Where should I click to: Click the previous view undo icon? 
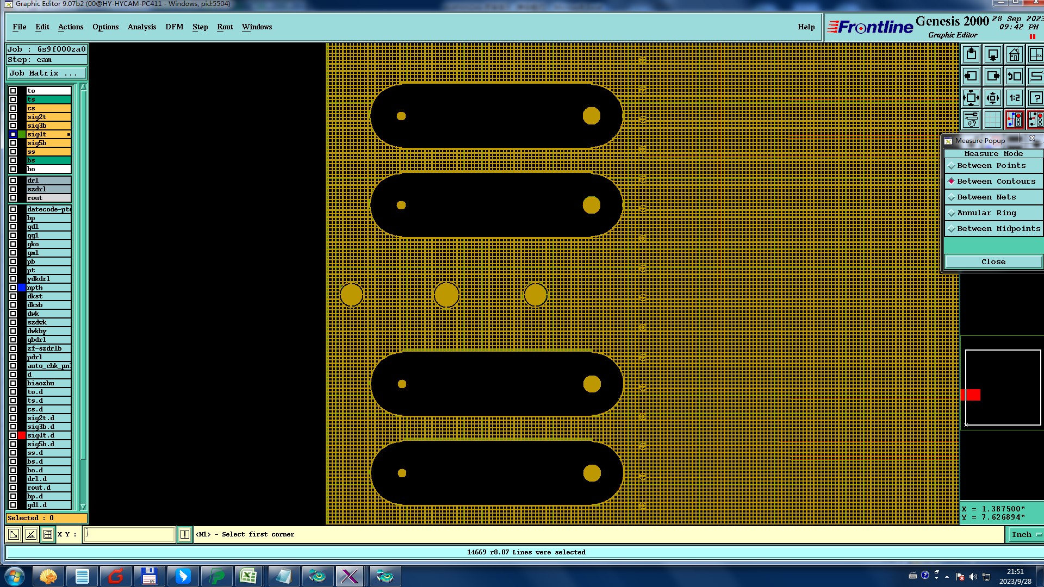pyautogui.click(x=1014, y=77)
